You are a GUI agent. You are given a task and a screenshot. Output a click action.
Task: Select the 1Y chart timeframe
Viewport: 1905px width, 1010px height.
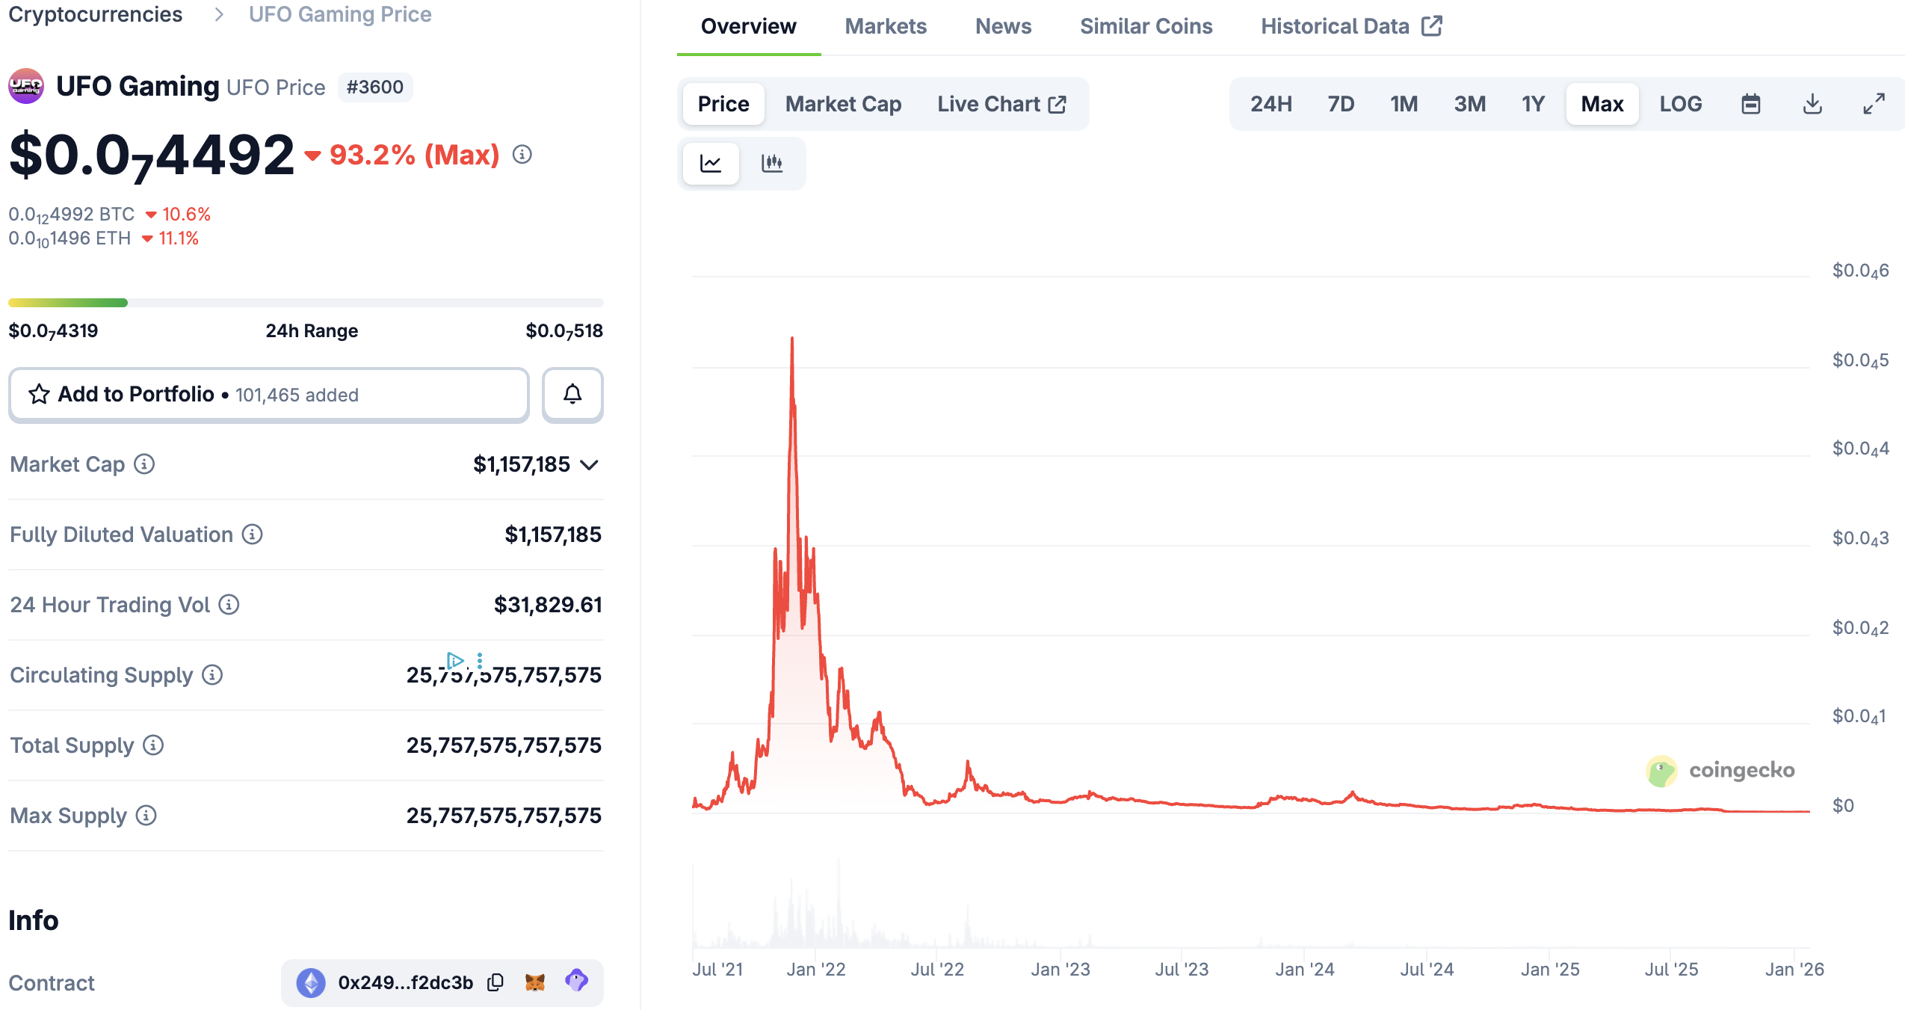(1533, 104)
